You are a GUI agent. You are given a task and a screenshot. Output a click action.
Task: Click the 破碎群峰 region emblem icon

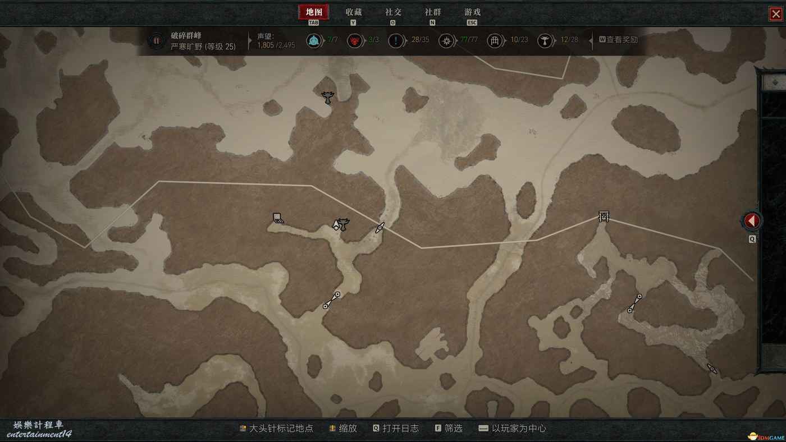coord(156,40)
